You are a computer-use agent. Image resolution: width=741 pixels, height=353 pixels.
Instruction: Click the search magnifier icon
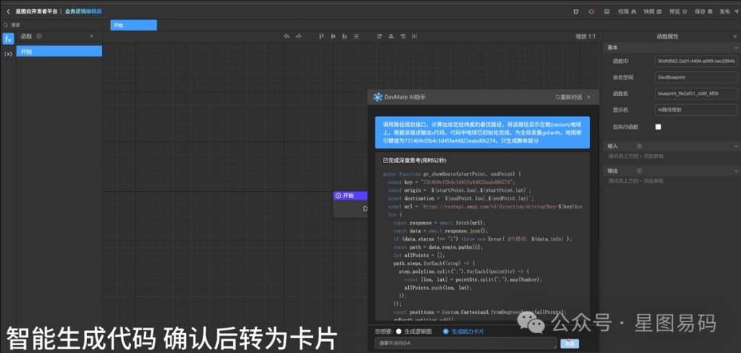(5, 25)
